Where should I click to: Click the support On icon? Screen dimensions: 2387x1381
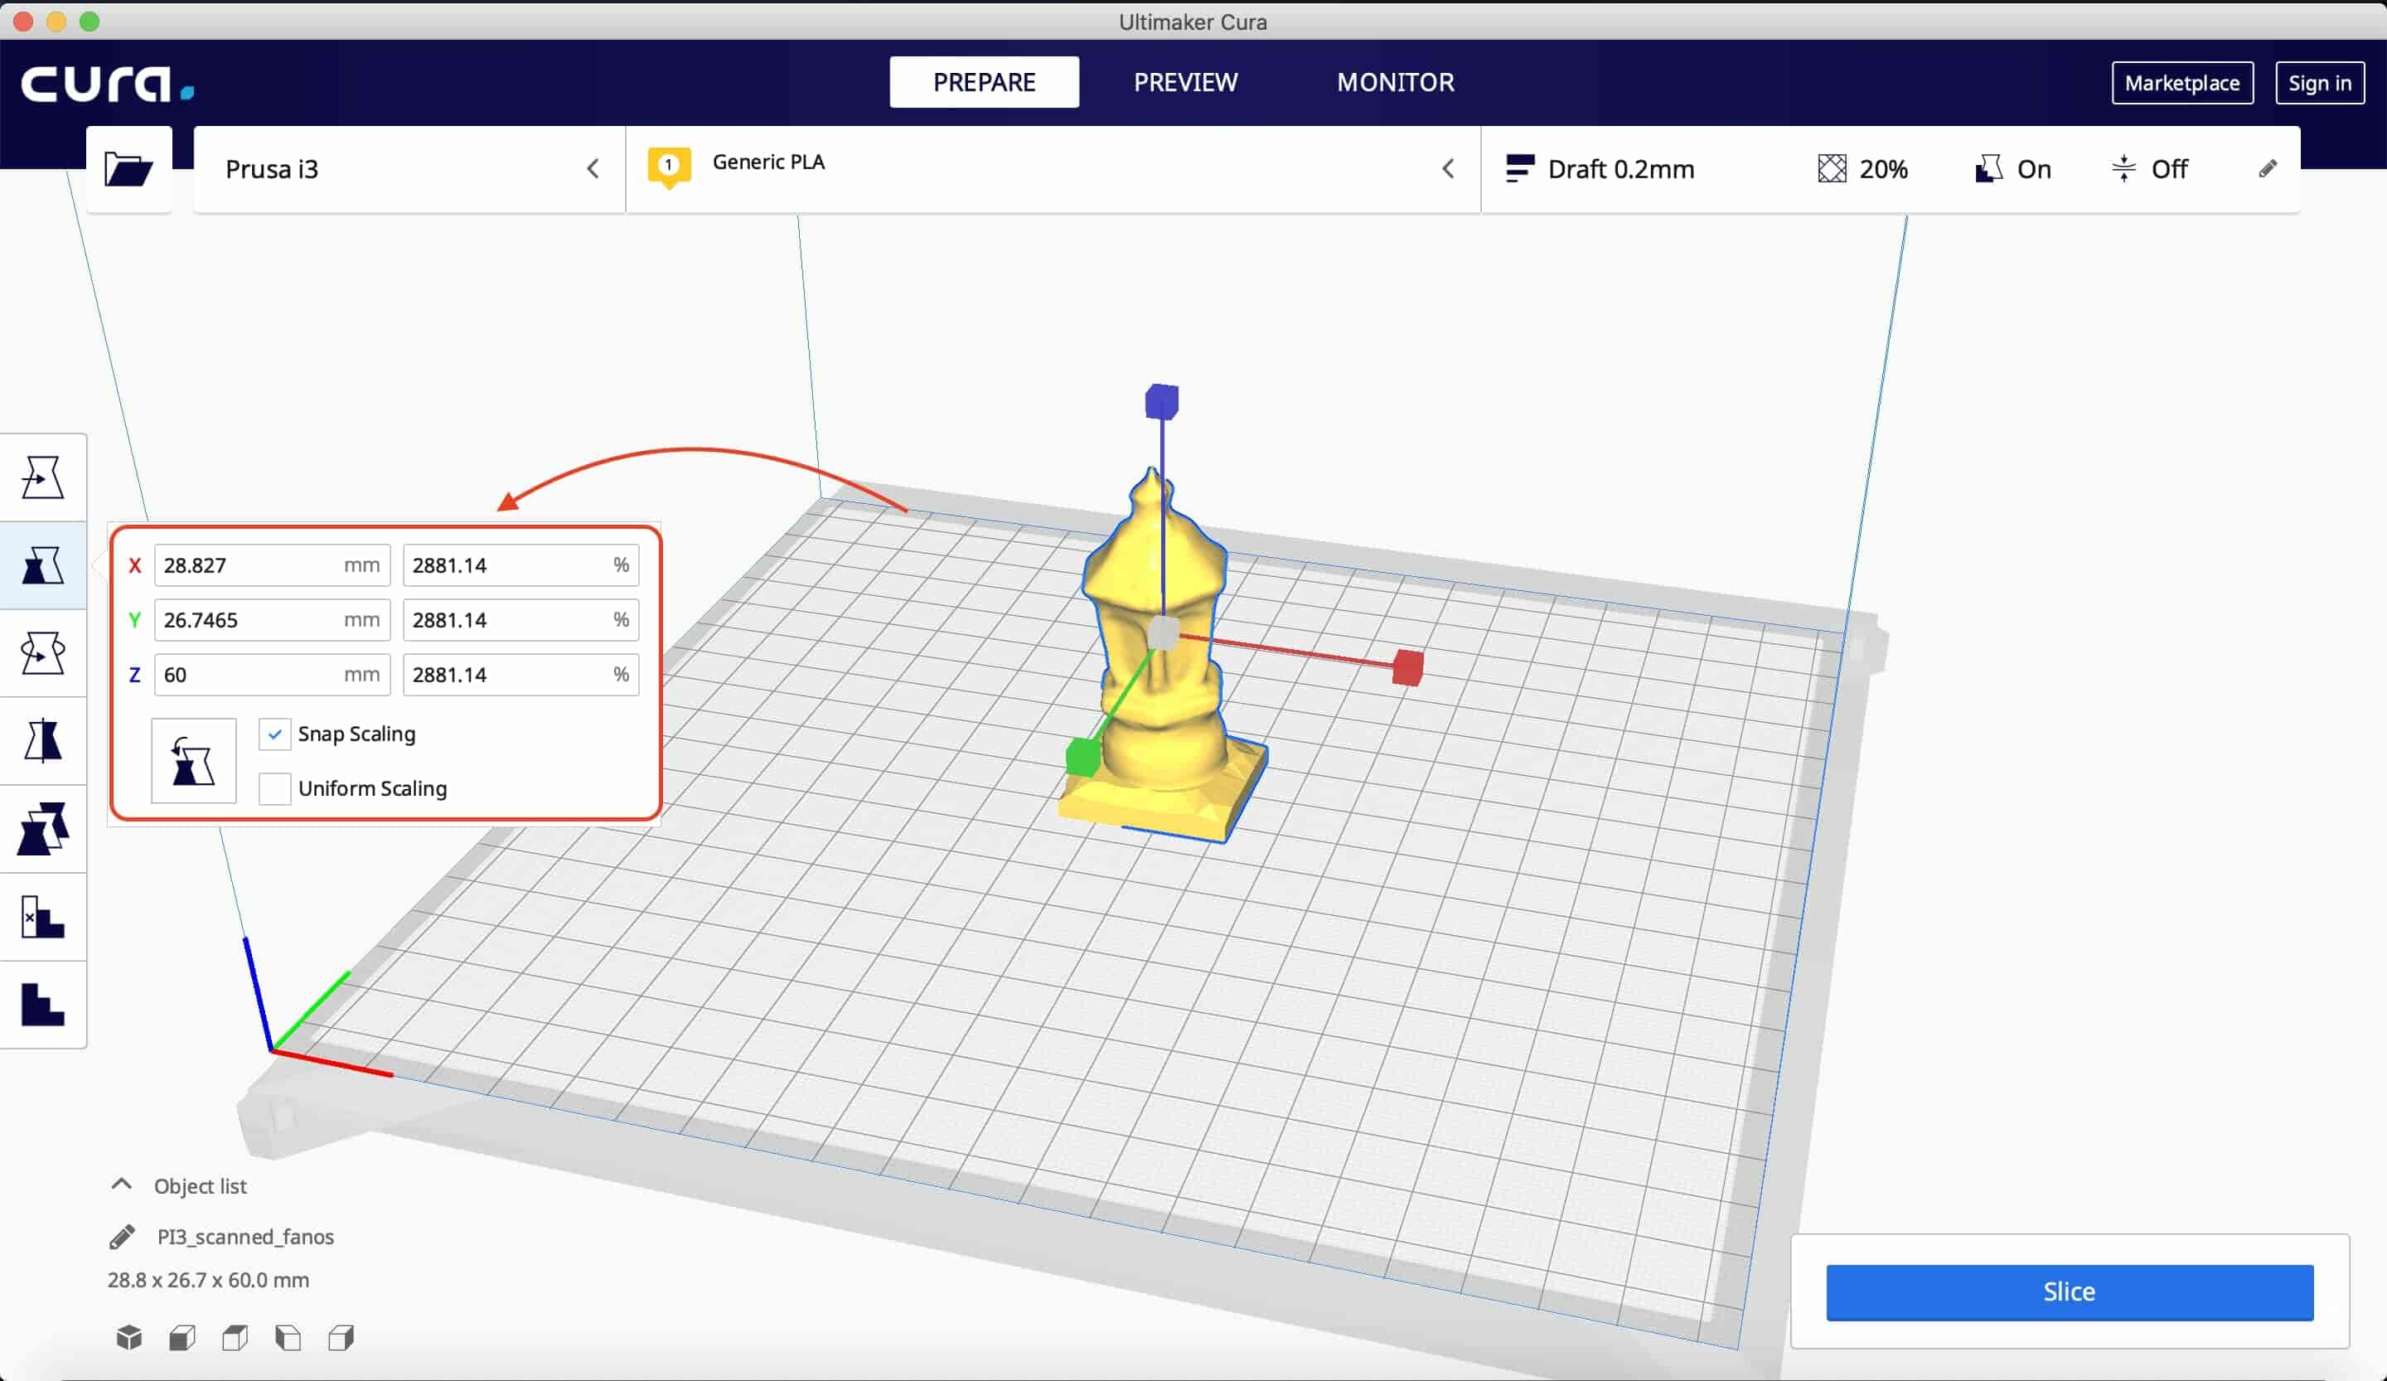(1988, 168)
